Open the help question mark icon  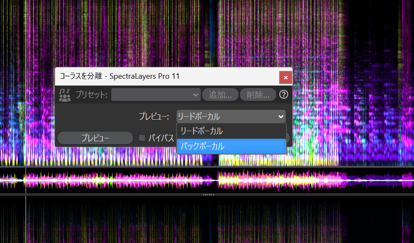[284, 94]
